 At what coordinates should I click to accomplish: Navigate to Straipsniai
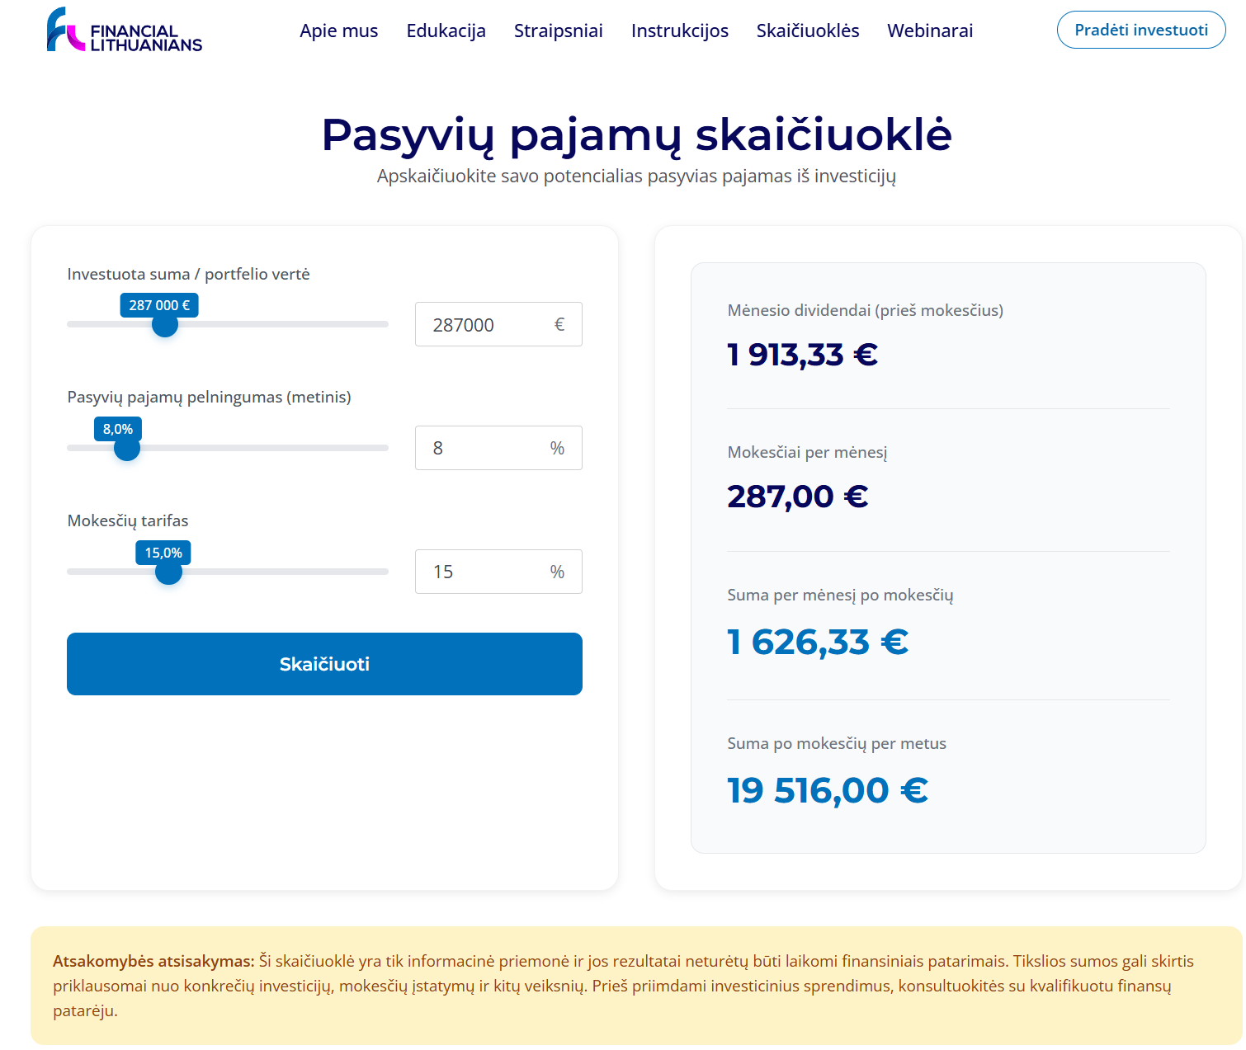[558, 31]
